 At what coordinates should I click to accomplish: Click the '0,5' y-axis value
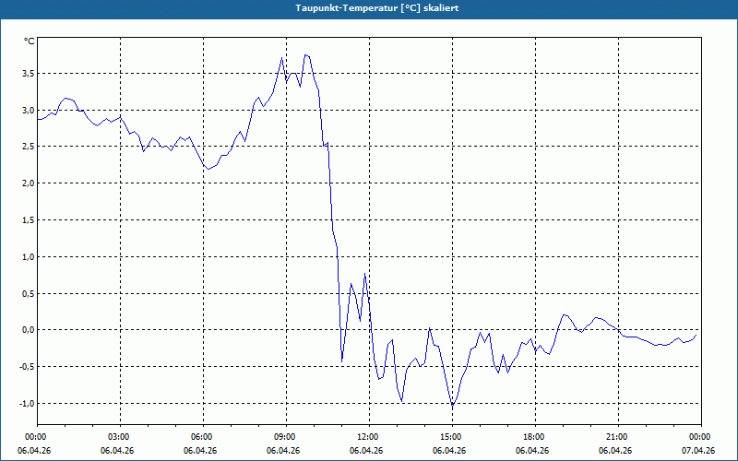[x=29, y=293]
